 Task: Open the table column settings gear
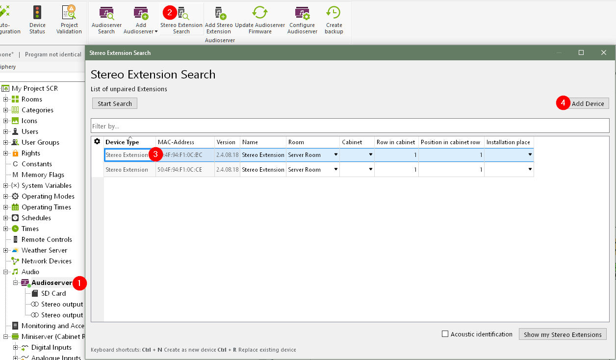click(x=97, y=142)
